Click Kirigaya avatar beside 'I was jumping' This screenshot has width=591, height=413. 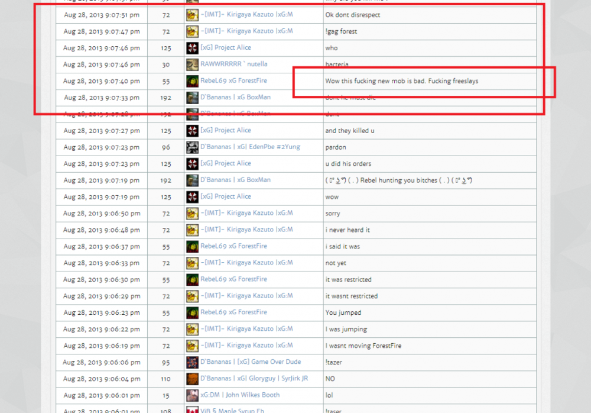[192, 330]
